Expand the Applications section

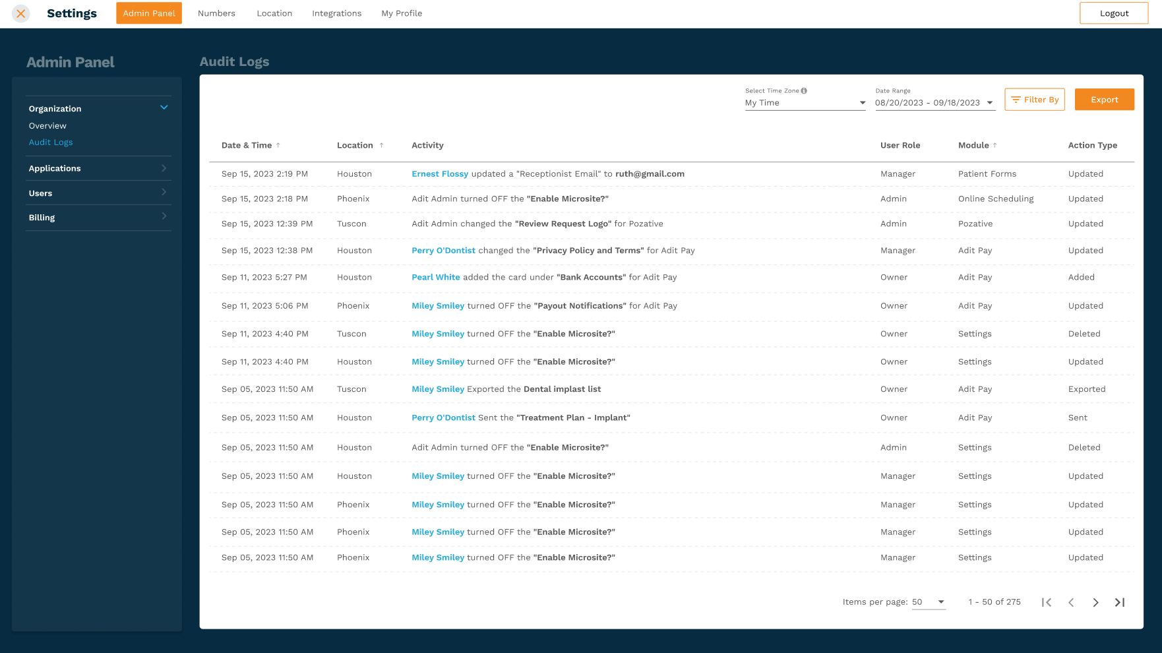(98, 168)
